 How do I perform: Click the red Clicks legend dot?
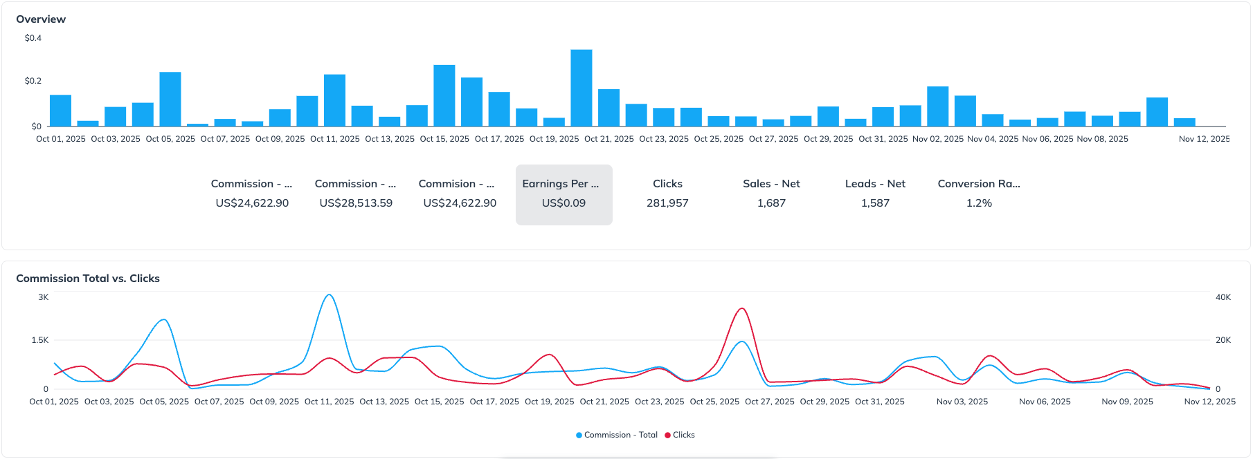667,435
